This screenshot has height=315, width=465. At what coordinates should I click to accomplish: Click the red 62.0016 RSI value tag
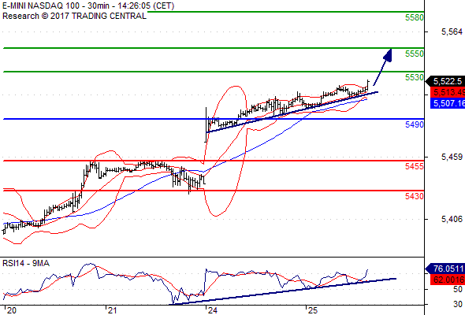pos(448,279)
